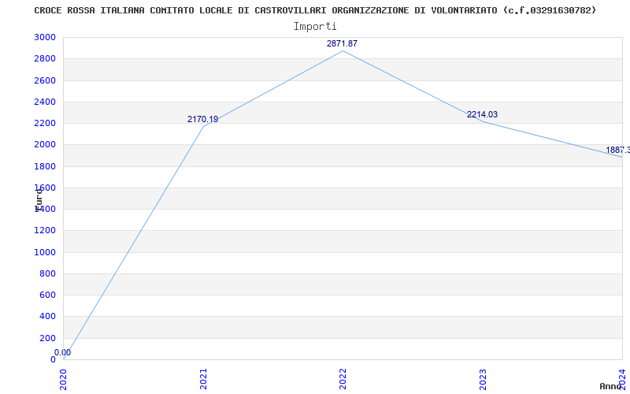Viewport: 630px width, 394px height.
Task: Click the 2020 x-axis year label
Action: tap(64, 379)
